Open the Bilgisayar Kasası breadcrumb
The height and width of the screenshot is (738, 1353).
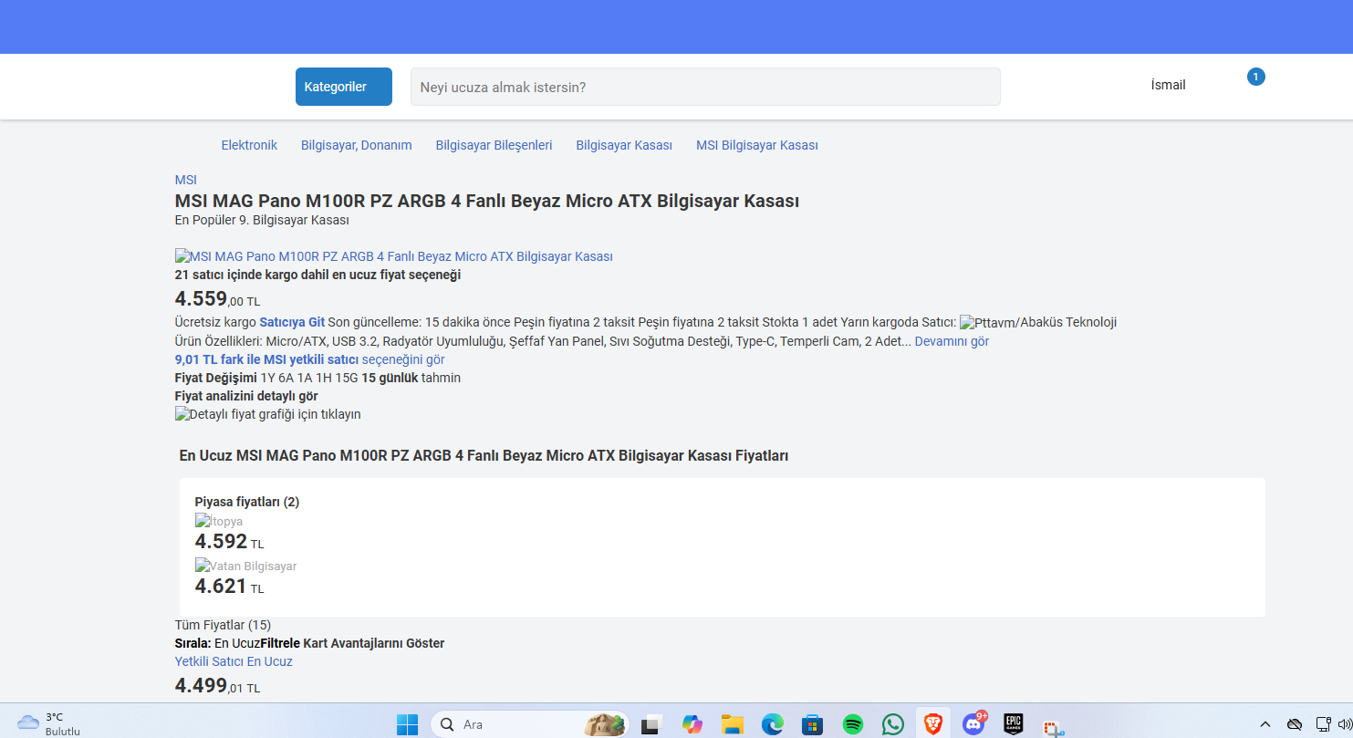point(624,145)
